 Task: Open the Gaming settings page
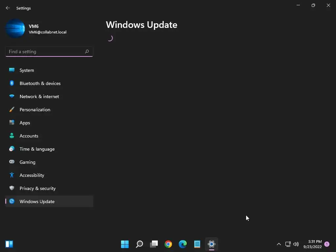pyautogui.click(x=49, y=162)
